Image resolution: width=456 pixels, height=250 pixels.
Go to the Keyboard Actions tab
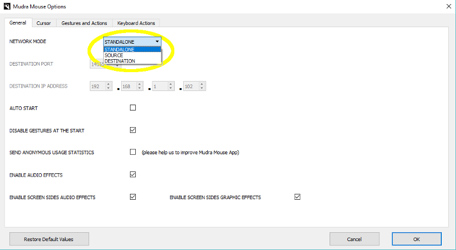pyautogui.click(x=136, y=23)
